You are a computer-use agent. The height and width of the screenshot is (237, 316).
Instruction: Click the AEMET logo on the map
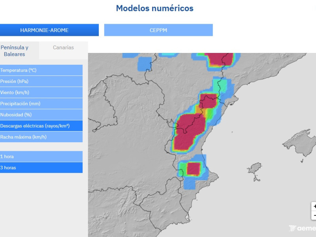[303, 228]
